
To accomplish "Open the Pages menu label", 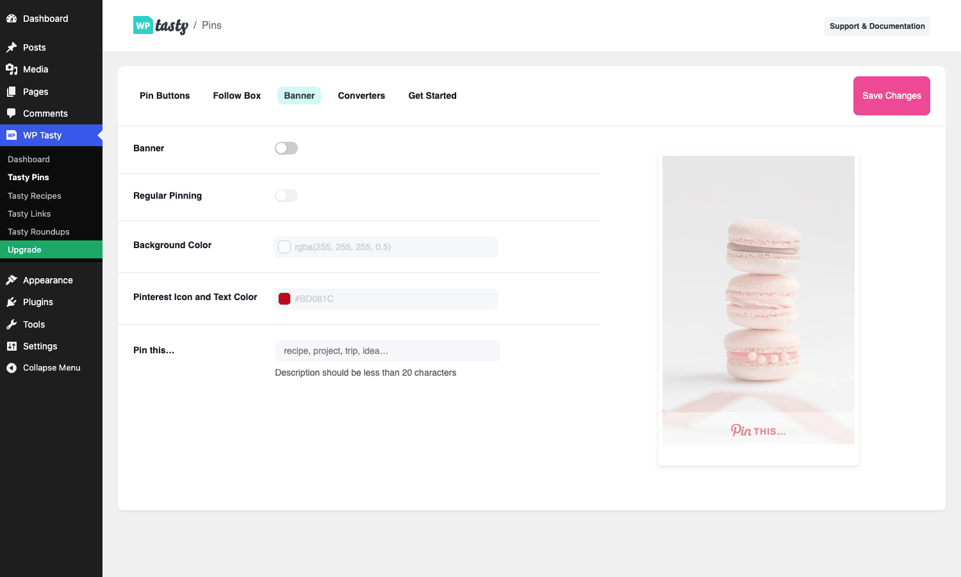I will coord(36,92).
